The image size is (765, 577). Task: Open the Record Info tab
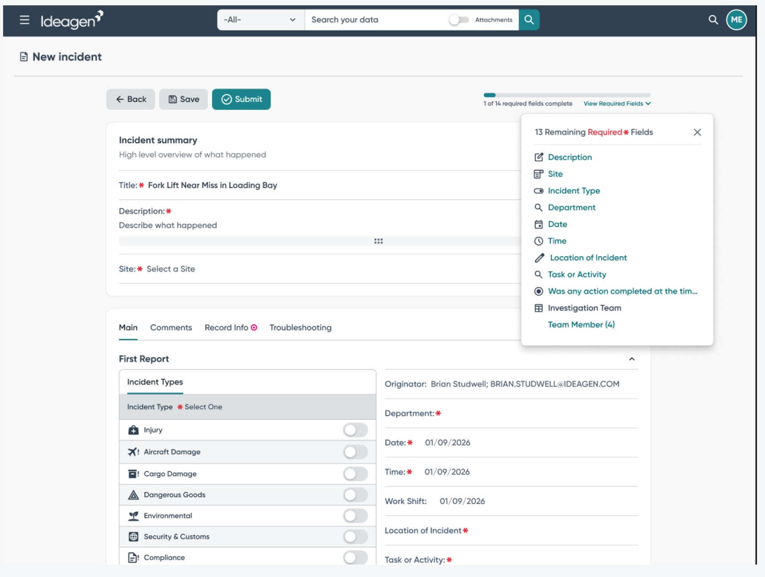coord(226,327)
